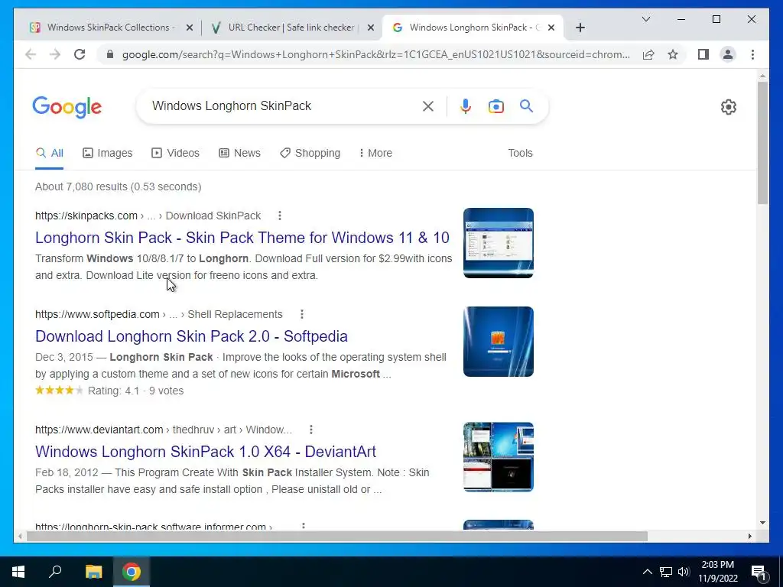Open the taskbar clock showing 2:03 PM
Image resolution: width=783 pixels, height=587 pixels.
(717, 572)
